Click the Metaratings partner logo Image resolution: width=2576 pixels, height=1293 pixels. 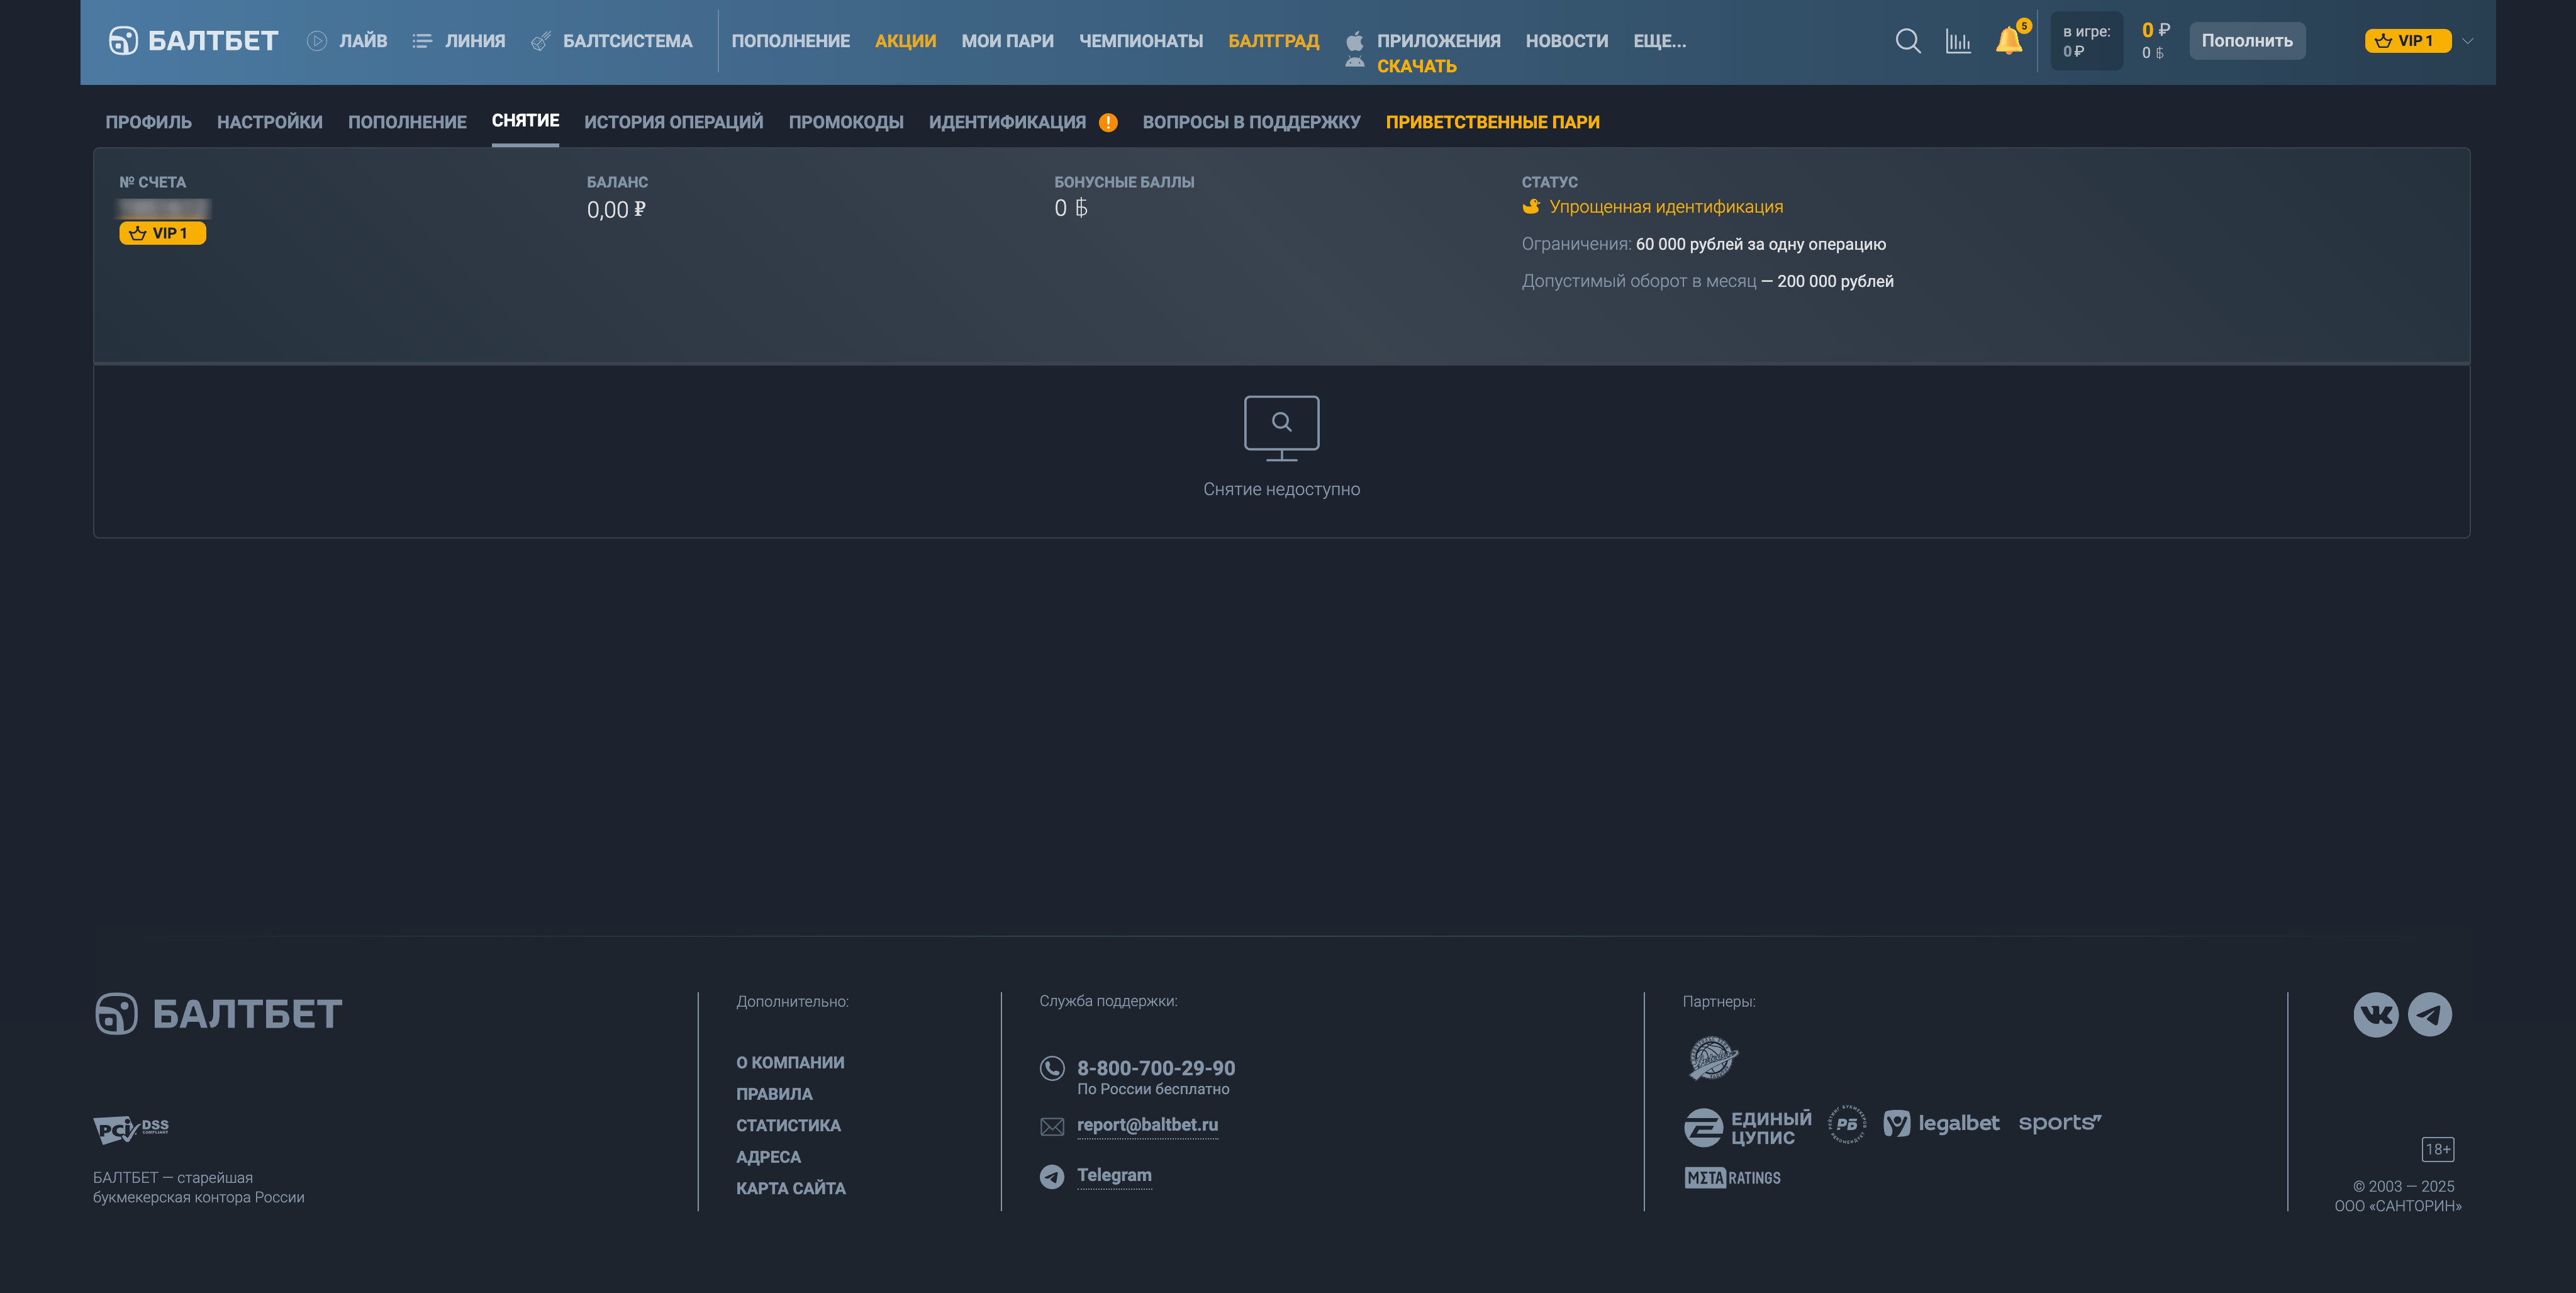pos(1732,1177)
